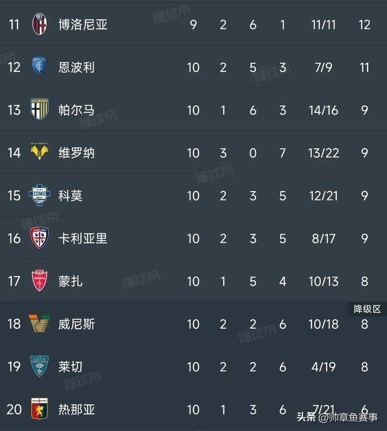Click the Lecce club crest icon
The width and height of the screenshot is (387, 431).
click(x=40, y=367)
